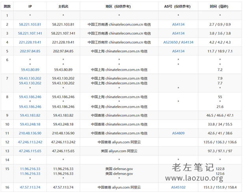Screen dimensions: 244x193
Task: Click the 47.246.113.242 IP link
Action: tap(30, 142)
